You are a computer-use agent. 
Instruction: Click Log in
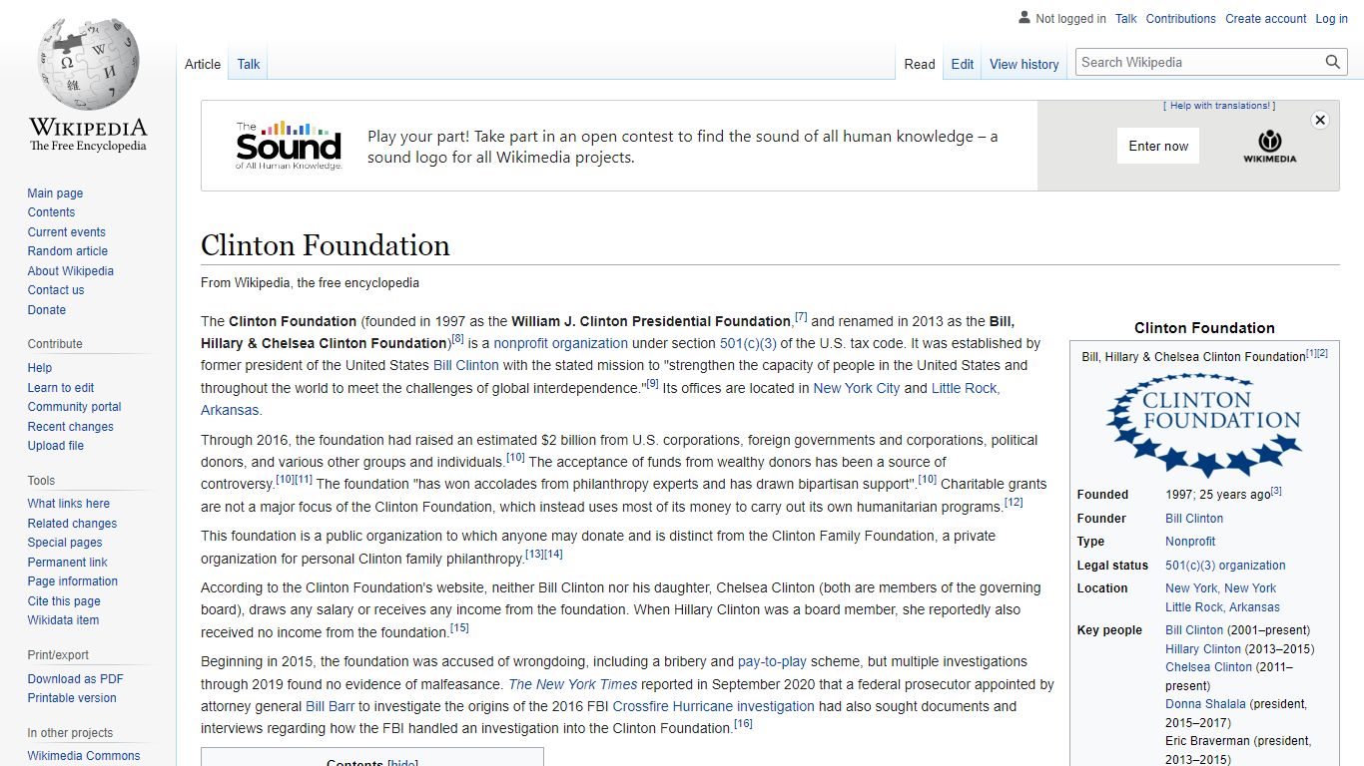1331,18
